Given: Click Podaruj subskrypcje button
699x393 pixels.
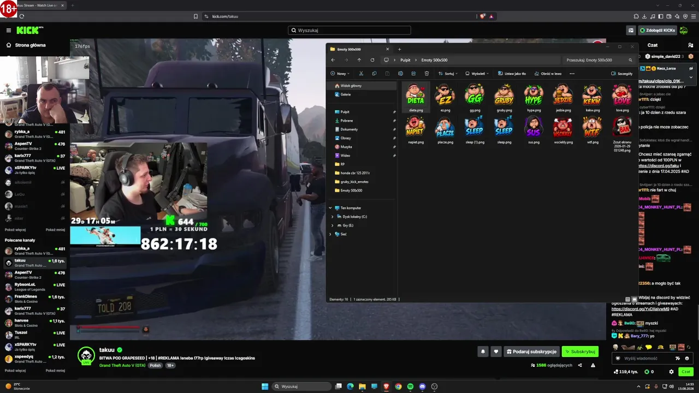Looking at the screenshot, I should [x=531, y=352].
